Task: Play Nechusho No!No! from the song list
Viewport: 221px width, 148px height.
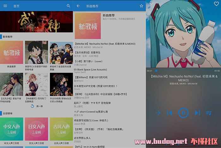Action: tap(109, 45)
